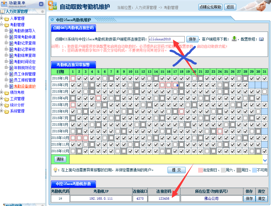Click the document icon next to 考勤数据导入
Image resolution: width=271 pixels, height=206 pixels.
pos(11,31)
